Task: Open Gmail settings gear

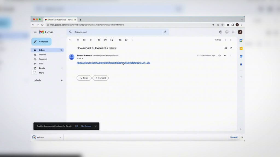Action: point(227,32)
